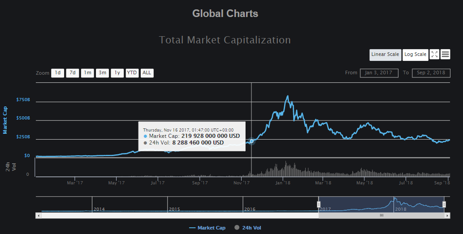Show ALL time zoom range
The width and height of the screenshot is (463, 234).
coord(147,73)
